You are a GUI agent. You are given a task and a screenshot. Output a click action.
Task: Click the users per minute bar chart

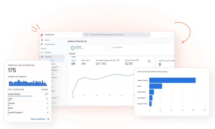[x=28, y=83]
